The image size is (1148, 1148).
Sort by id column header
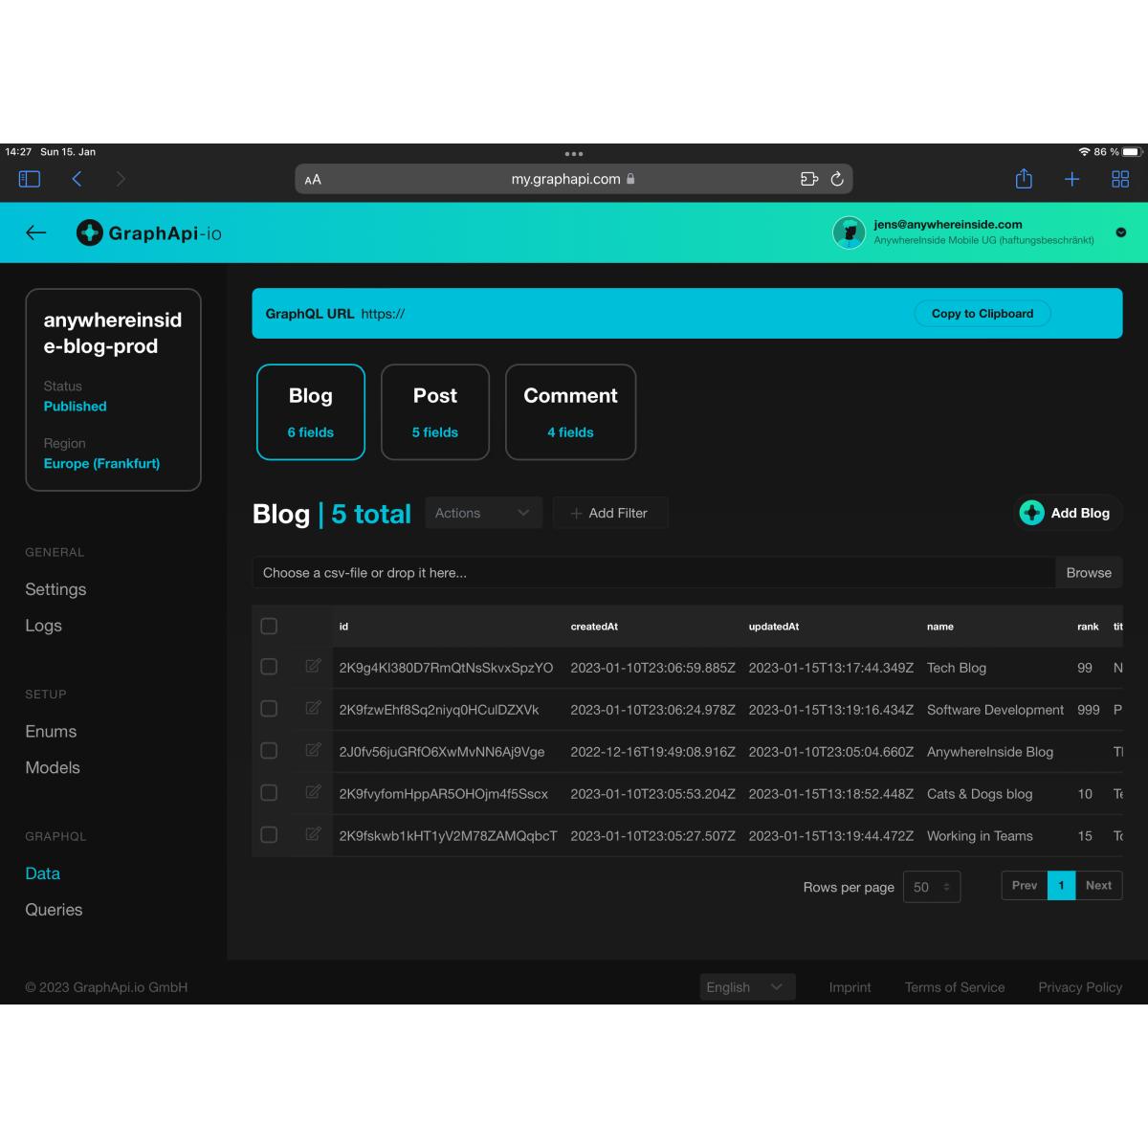pyautogui.click(x=343, y=627)
